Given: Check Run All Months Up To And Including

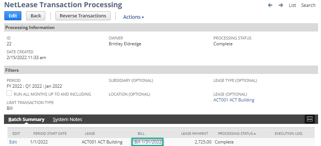Looking at the screenshot, I should tap(9, 93).
